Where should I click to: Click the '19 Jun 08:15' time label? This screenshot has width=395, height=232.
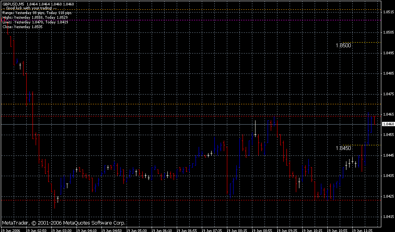237,230
